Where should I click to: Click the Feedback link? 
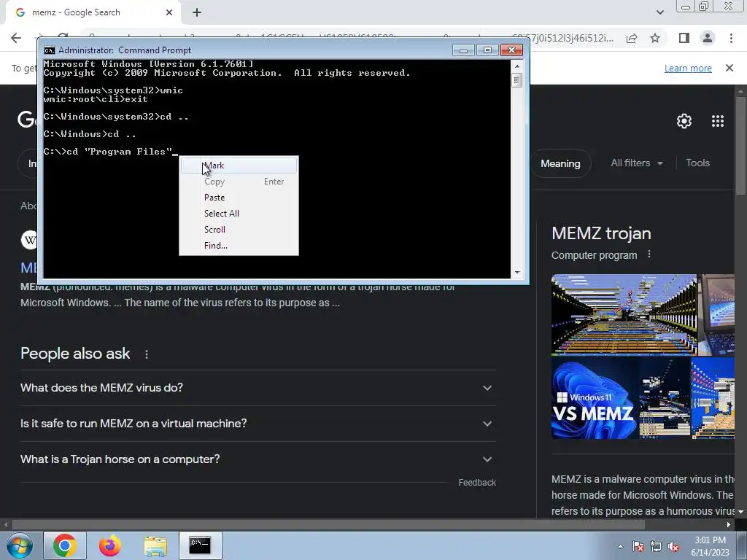point(477,483)
